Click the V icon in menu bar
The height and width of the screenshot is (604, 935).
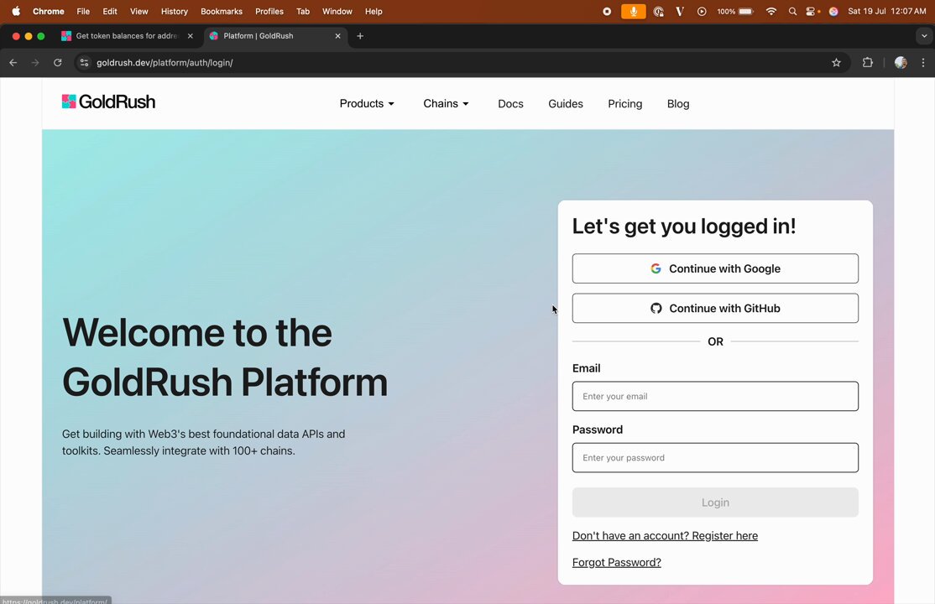[x=679, y=12]
